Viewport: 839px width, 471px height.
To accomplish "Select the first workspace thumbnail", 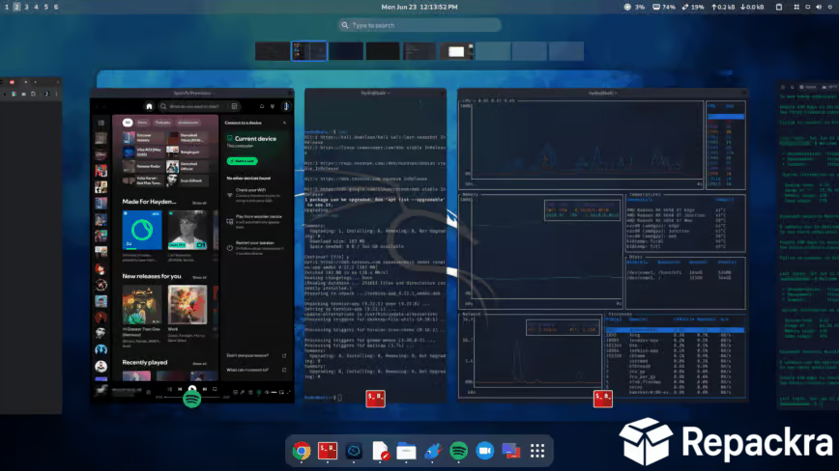I will point(273,51).
